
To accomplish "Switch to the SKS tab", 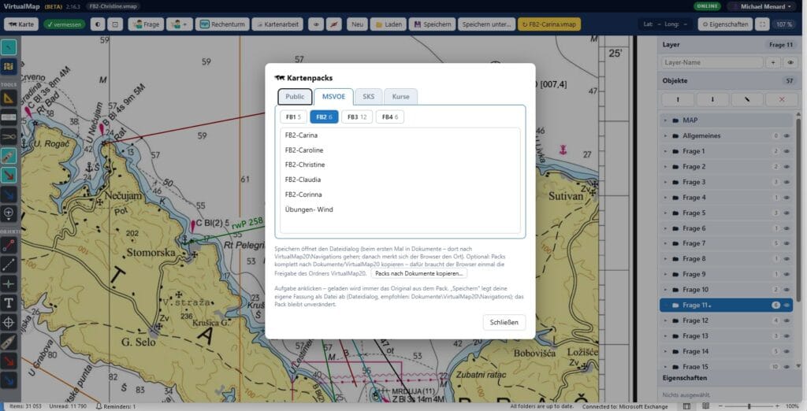I will click(369, 97).
